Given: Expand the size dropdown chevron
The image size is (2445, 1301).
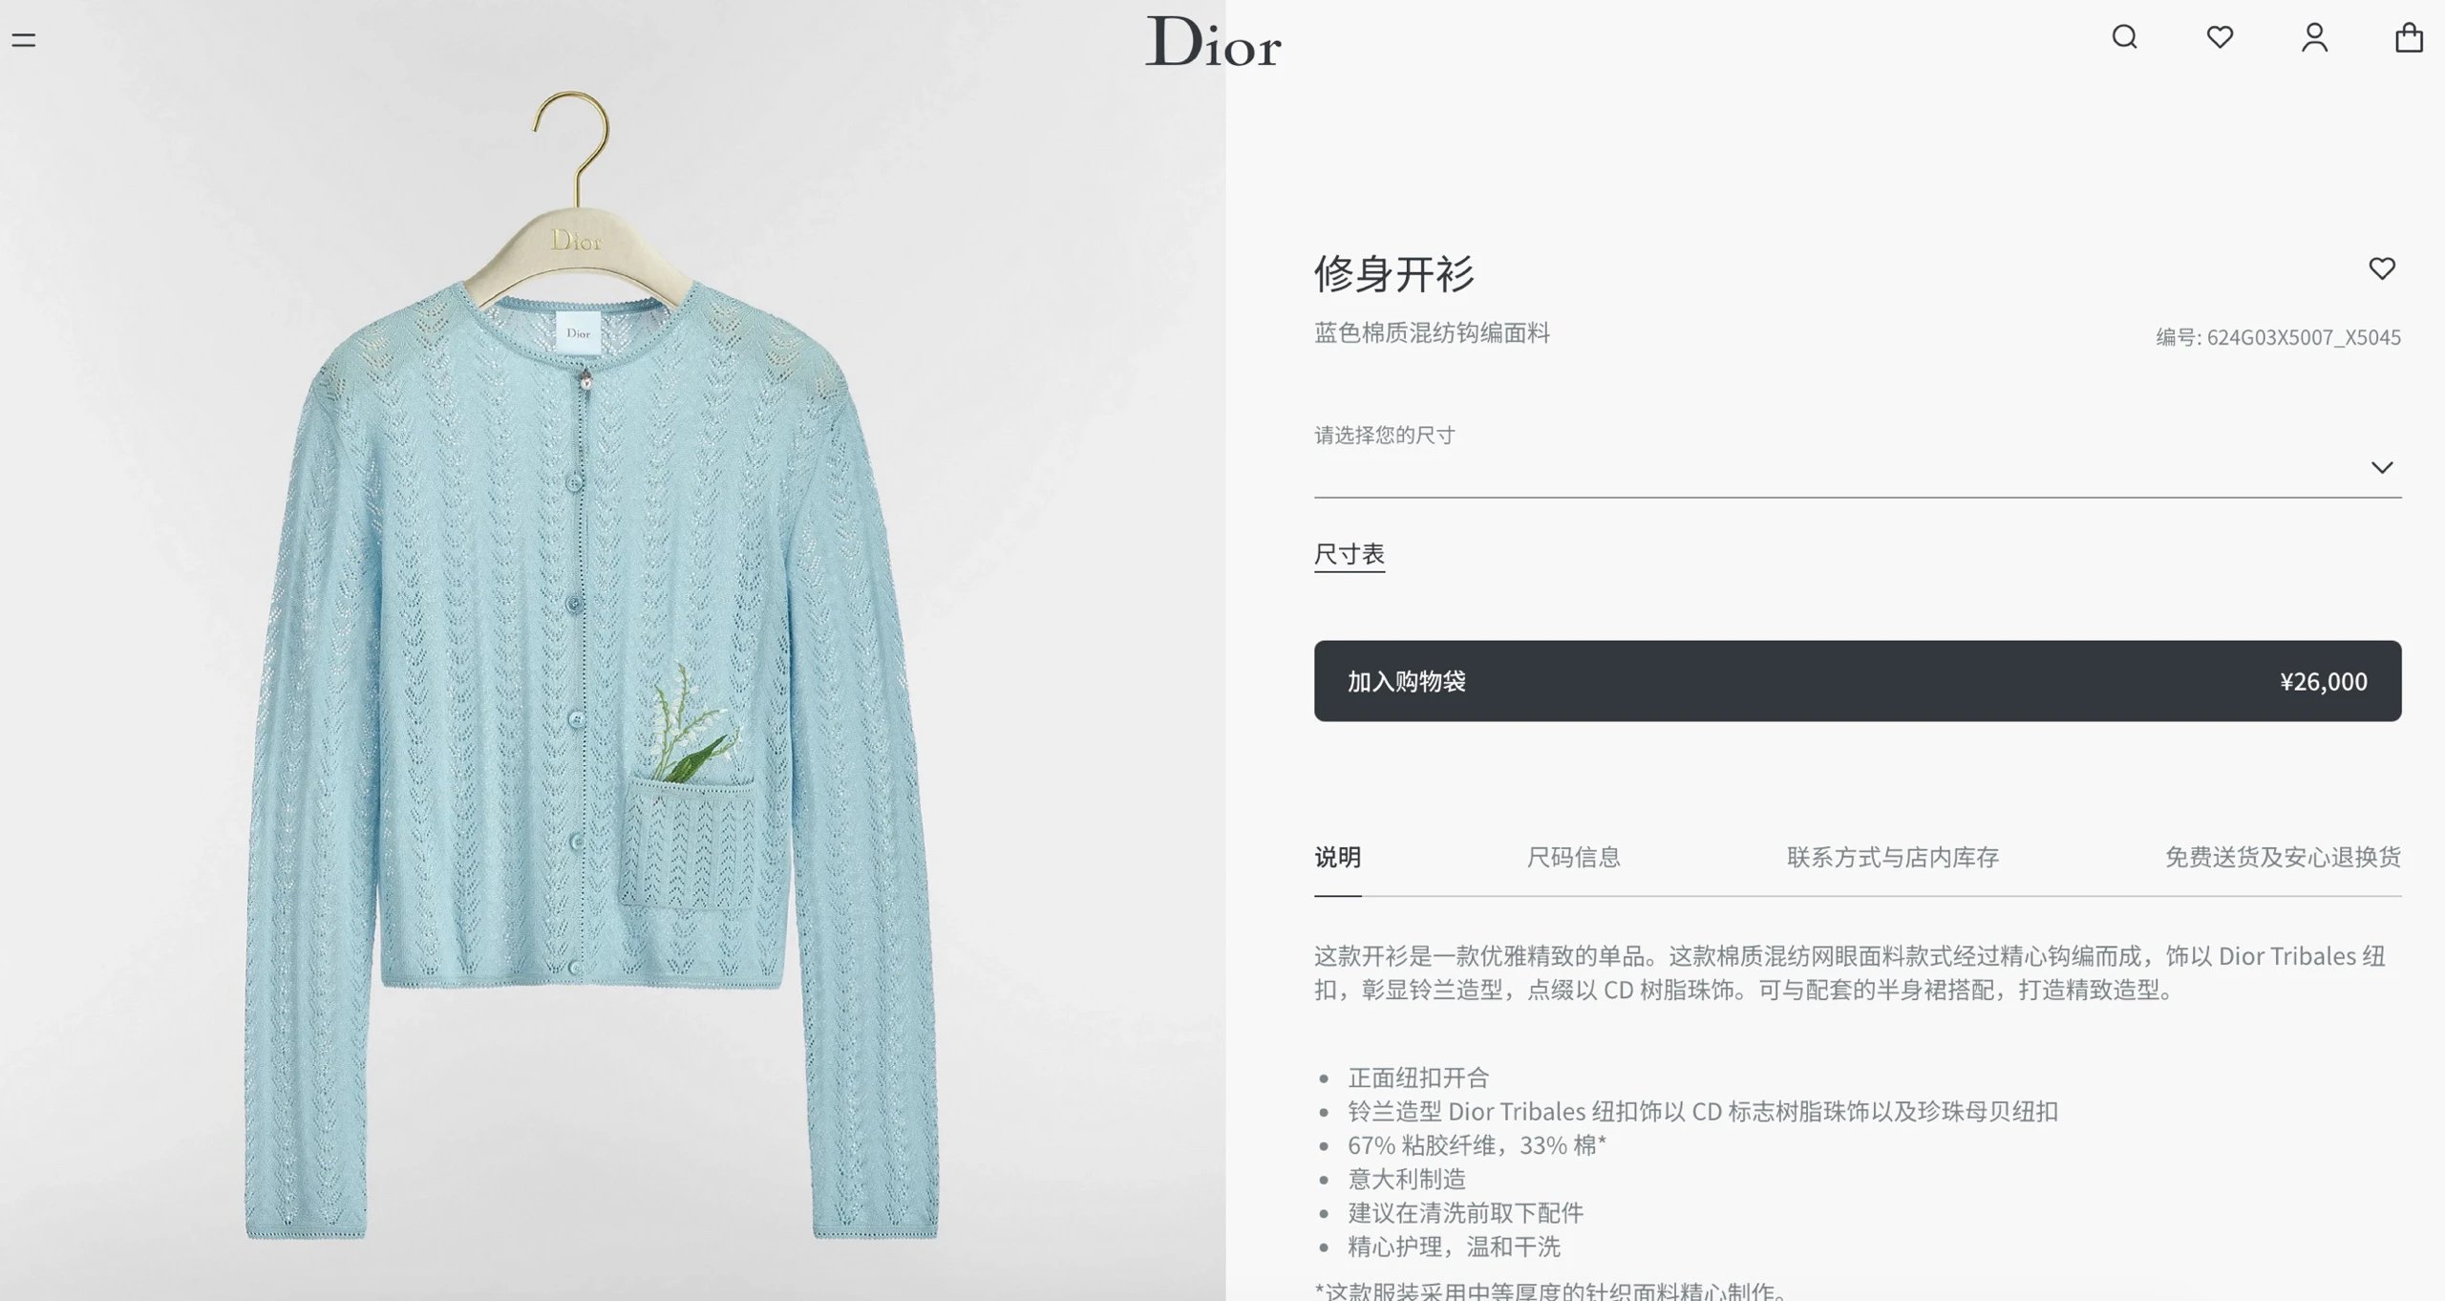Looking at the screenshot, I should pyautogui.click(x=2382, y=467).
